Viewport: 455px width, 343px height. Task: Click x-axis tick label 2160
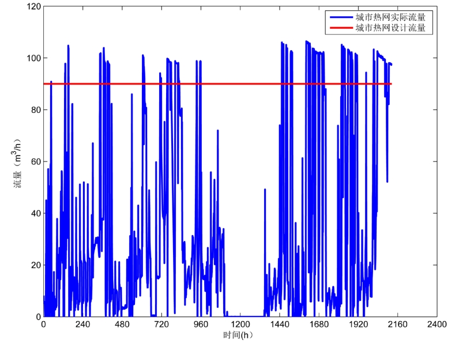tap(397, 325)
